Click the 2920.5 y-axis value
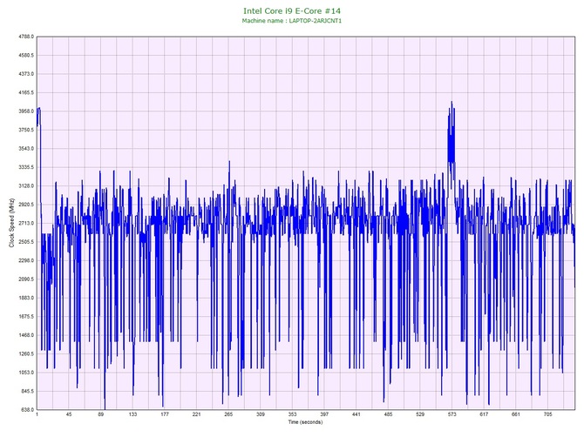 pyautogui.click(x=26, y=205)
